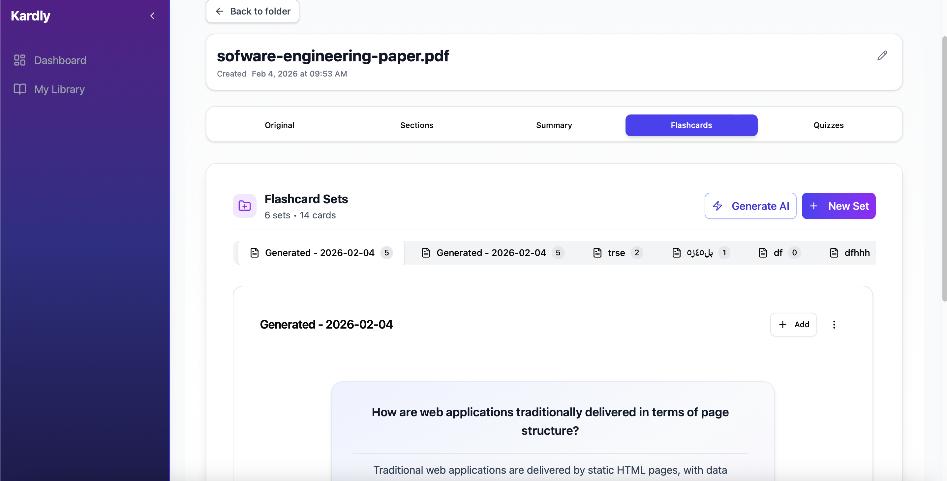Click Add button to add a card
Image resolution: width=947 pixels, height=481 pixels.
(x=793, y=324)
